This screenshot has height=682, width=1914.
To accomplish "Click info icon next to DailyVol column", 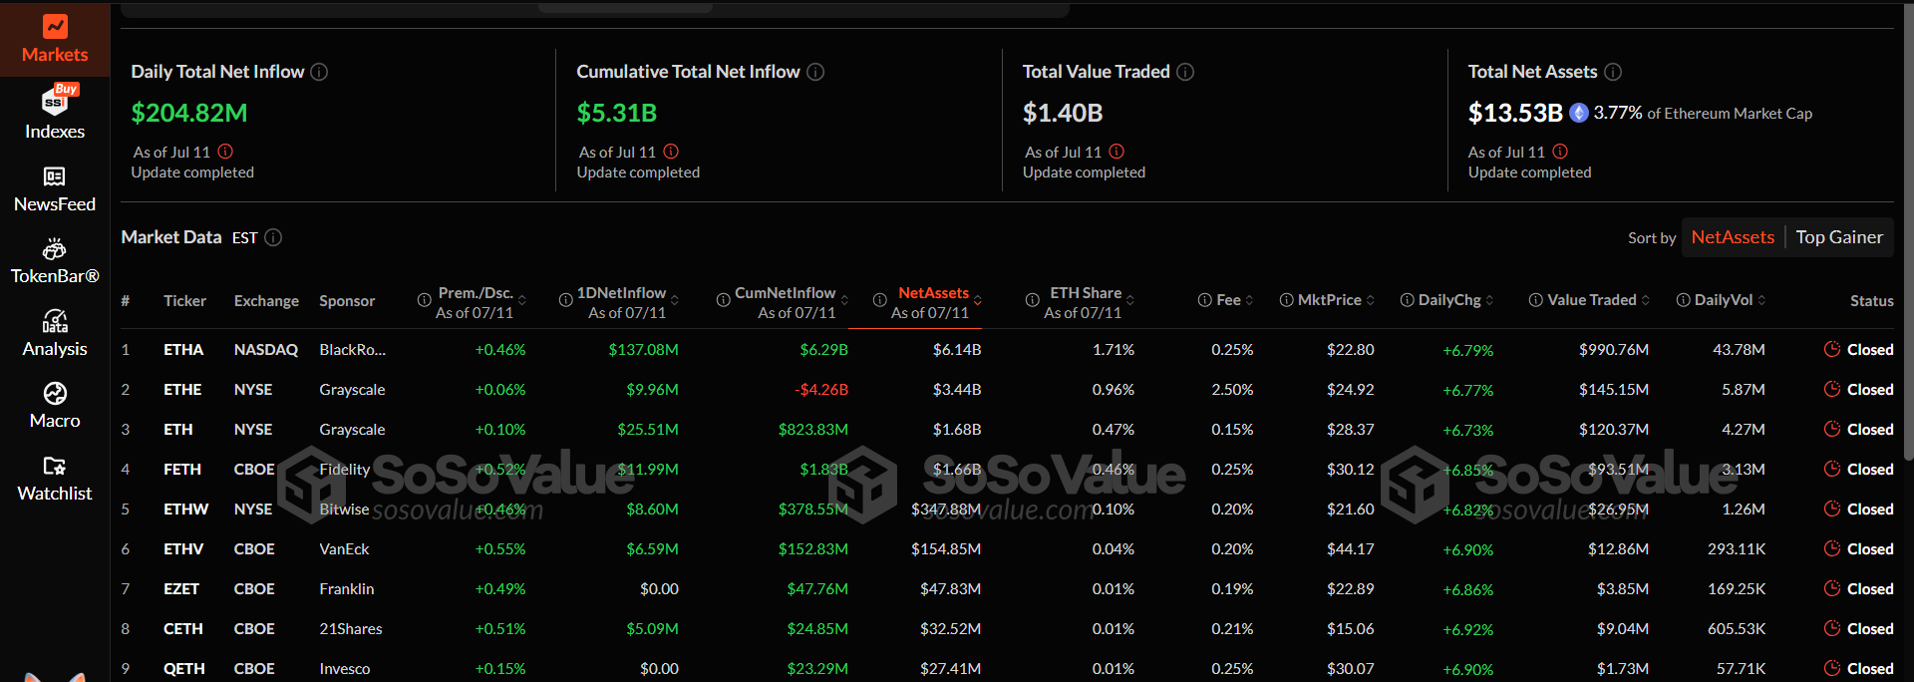I will click(x=1683, y=300).
